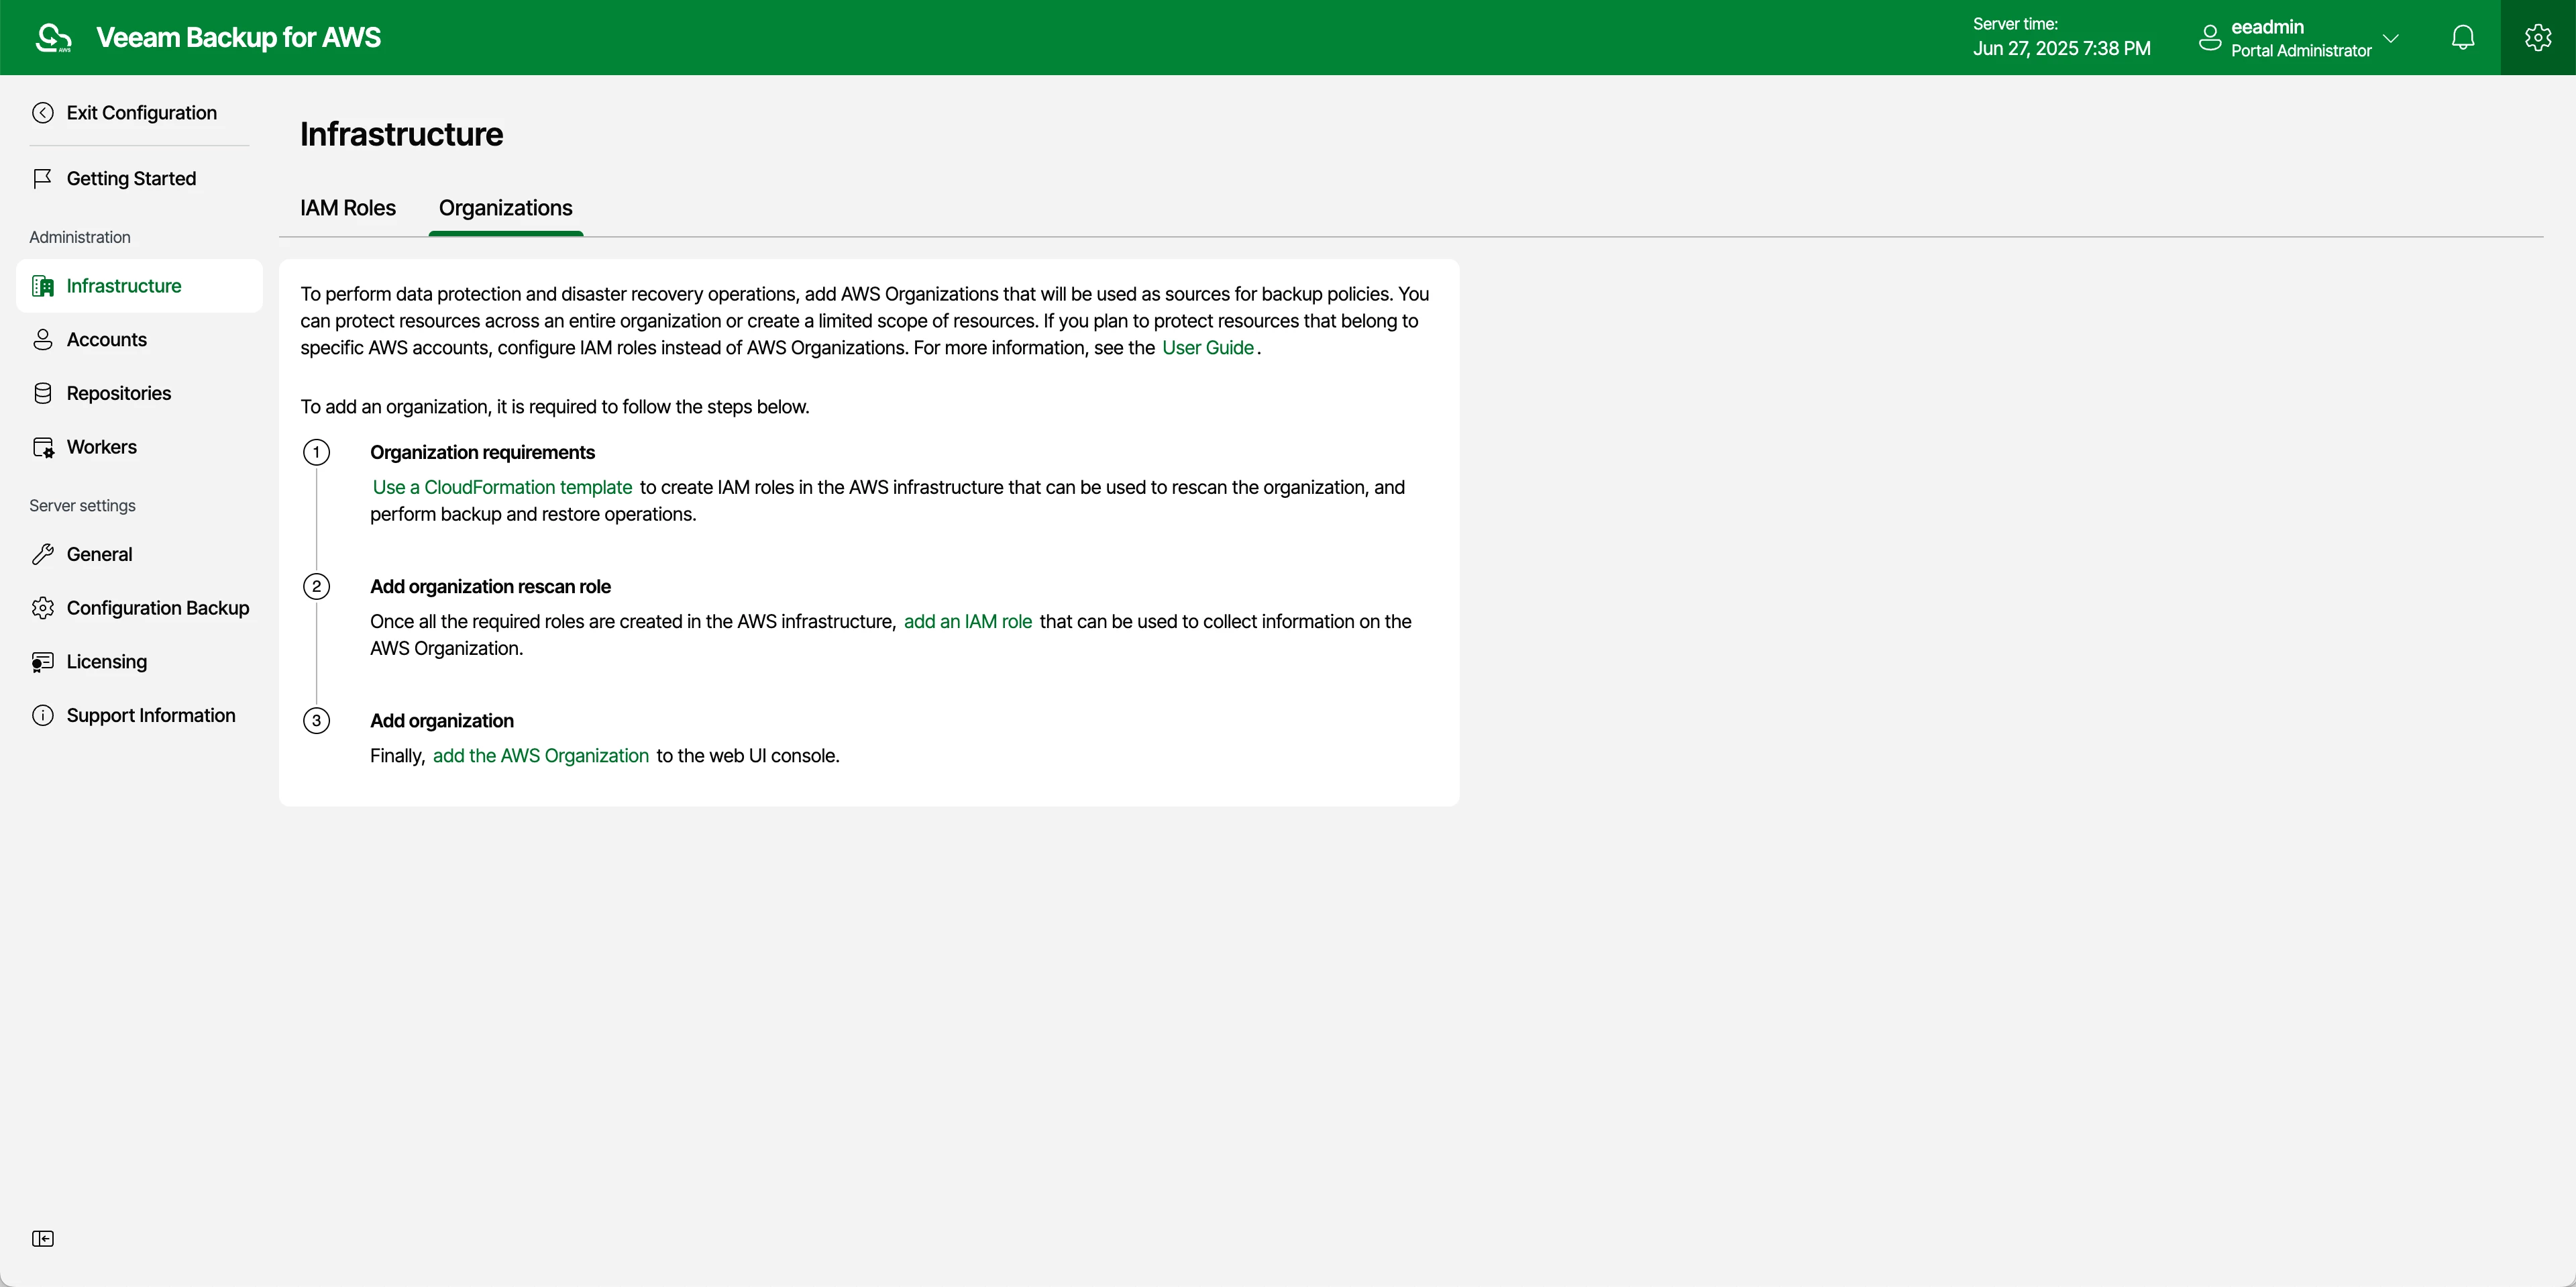Click the Add organization step heading
The width and height of the screenshot is (2576, 1287).
(x=442, y=720)
